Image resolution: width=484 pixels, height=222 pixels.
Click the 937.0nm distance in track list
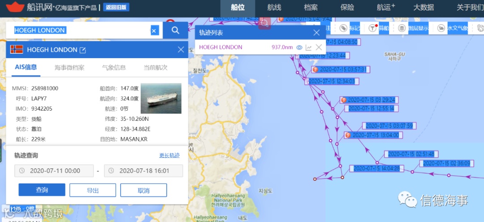[282, 47]
